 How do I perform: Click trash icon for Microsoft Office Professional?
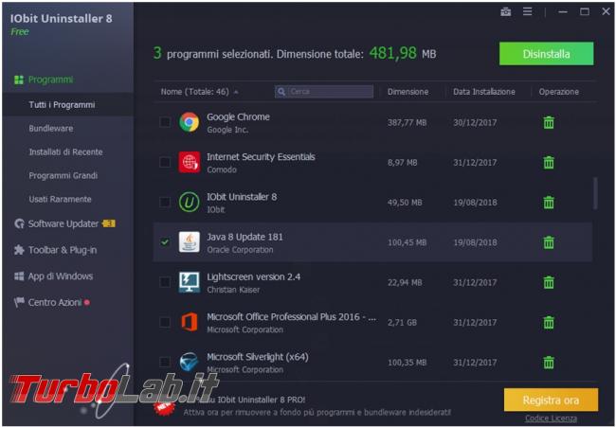pyautogui.click(x=549, y=323)
